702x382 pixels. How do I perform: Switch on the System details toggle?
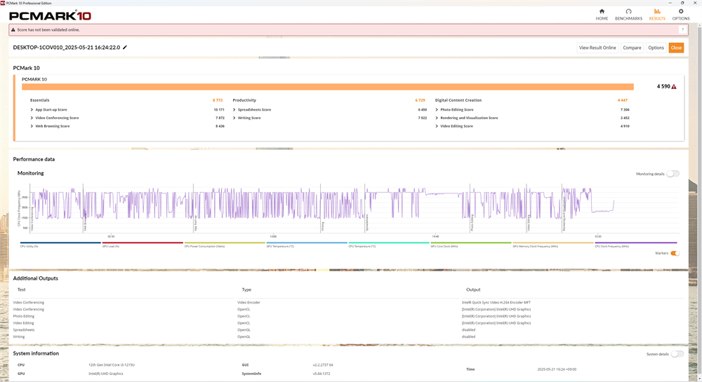677,354
